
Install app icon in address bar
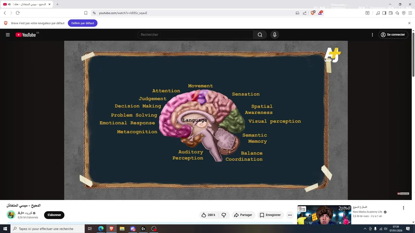click(297, 13)
